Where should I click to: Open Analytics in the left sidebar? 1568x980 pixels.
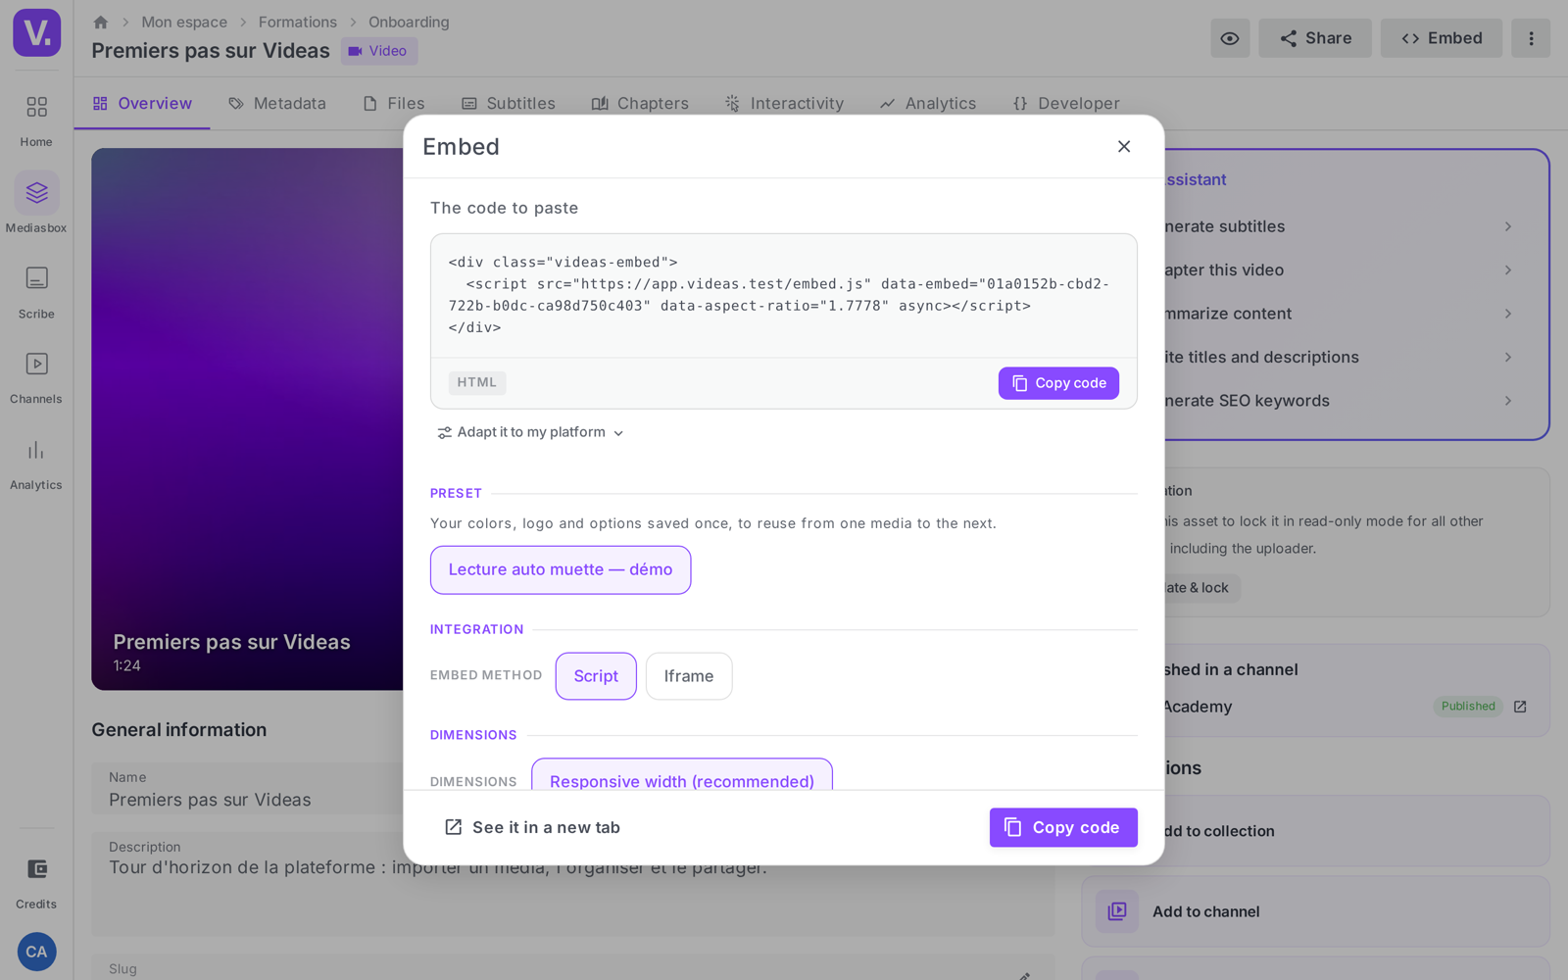click(36, 463)
